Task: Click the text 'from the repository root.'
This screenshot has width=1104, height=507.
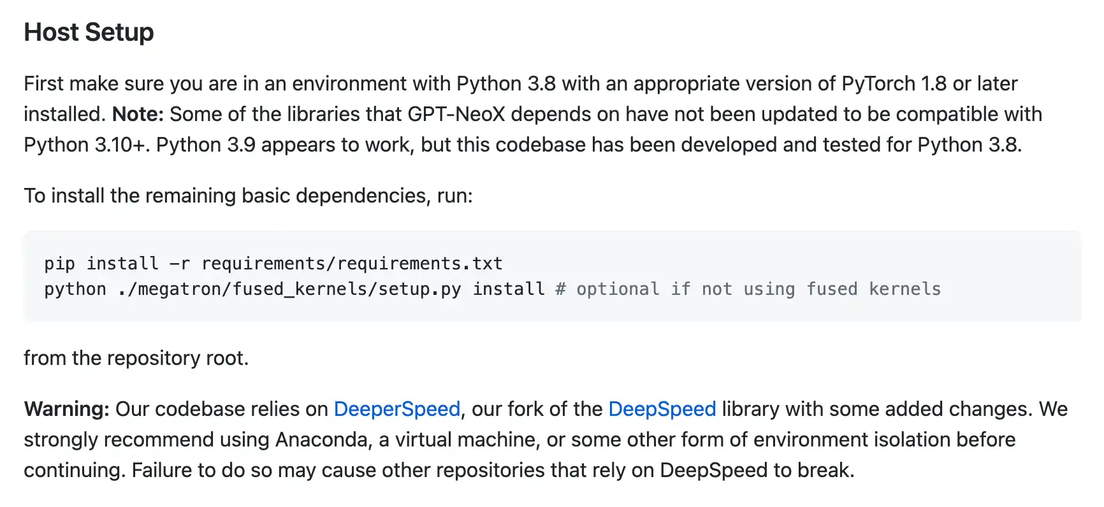Action: click(x=136, y=358)
